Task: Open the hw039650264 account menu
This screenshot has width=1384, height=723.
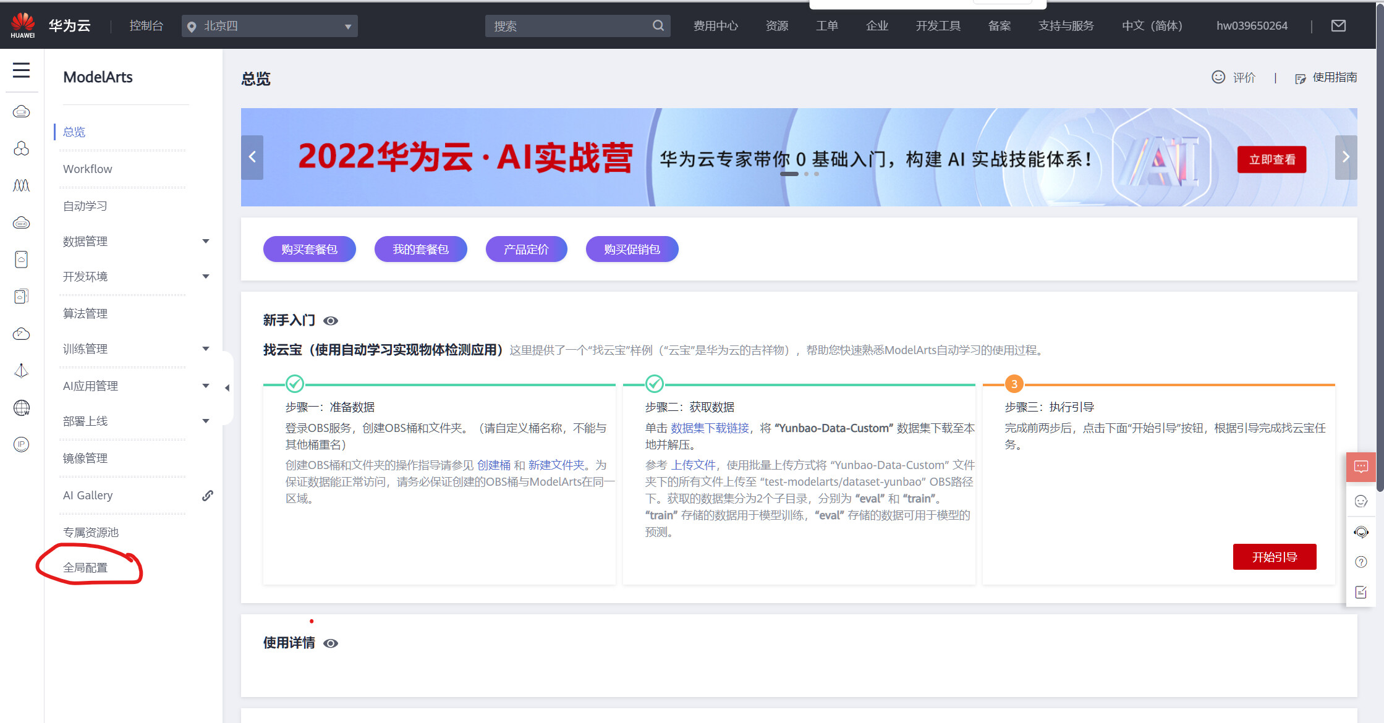Action: pyautogui.click(x=1252, y=26)
